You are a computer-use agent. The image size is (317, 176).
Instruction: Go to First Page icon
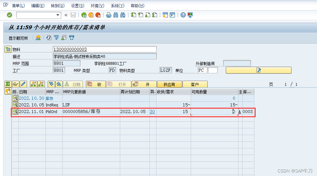134,15
